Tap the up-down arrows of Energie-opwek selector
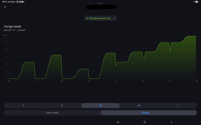Viewport: 201px width, 125px height. pos(114,18)
